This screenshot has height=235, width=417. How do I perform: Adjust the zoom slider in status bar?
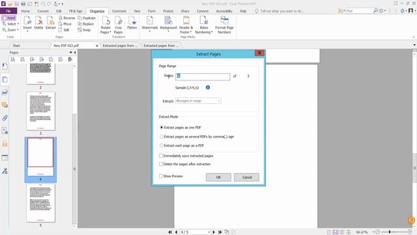point(390,232)
